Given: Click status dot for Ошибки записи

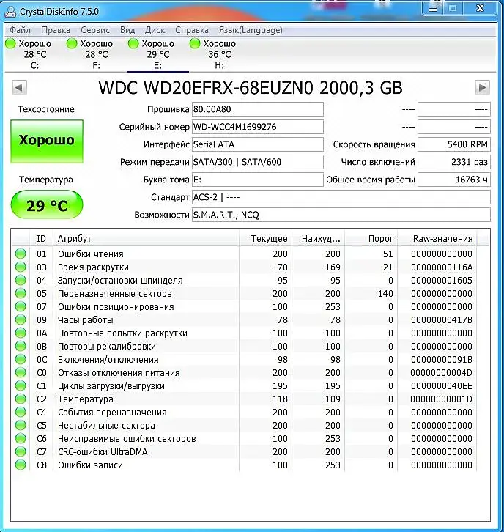Looking at the screenshot, I should tap(21, 465).
